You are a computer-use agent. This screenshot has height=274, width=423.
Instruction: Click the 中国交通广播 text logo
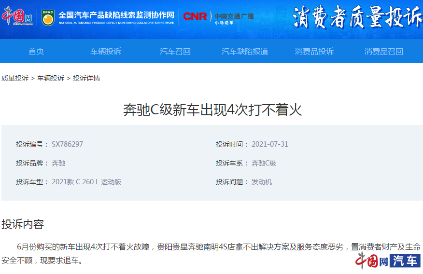click(x=234, y=16)
